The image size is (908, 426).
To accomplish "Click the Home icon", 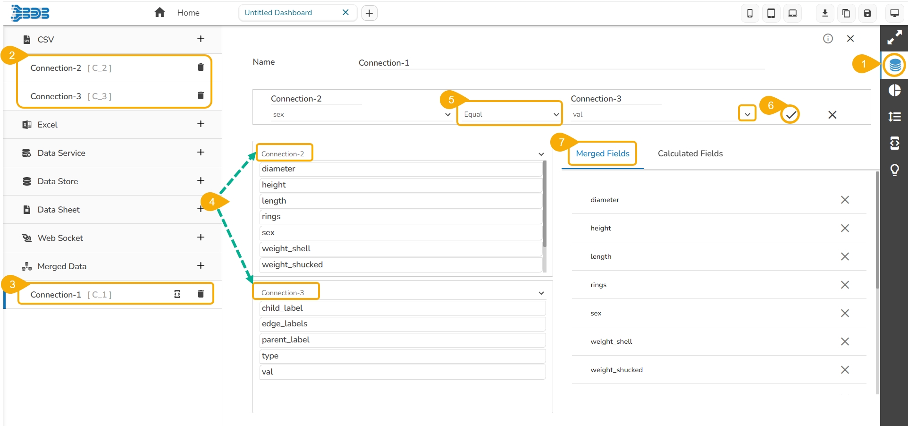I will click(160, 13).
